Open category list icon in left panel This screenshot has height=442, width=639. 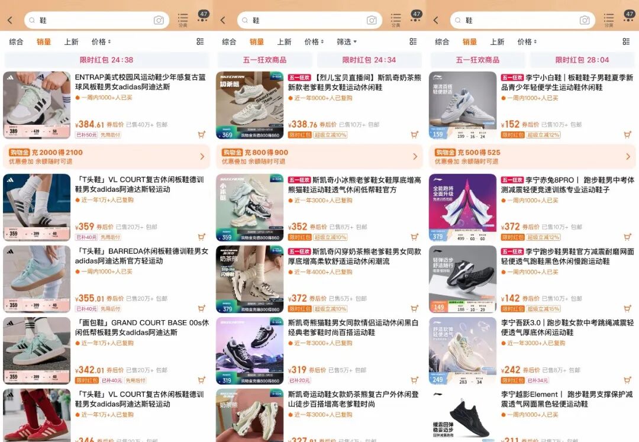pos(183,20)
